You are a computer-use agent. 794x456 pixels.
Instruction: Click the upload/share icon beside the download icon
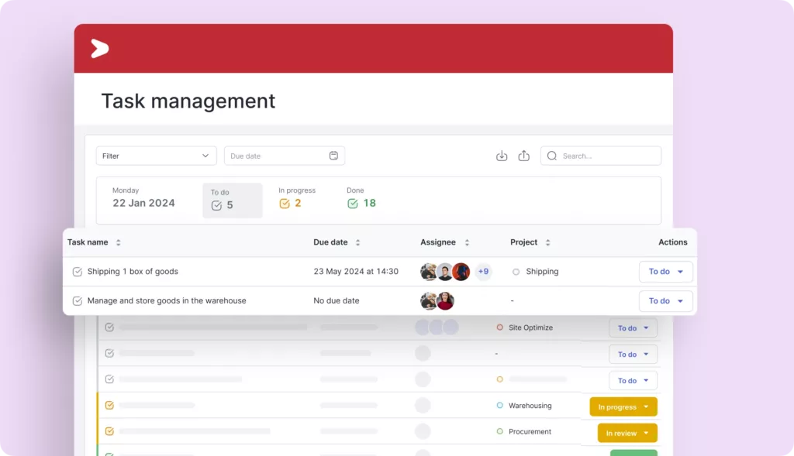[x=523, y=156]
